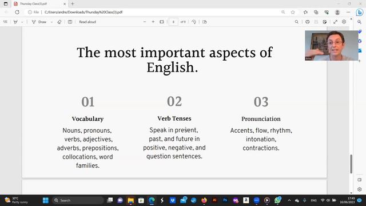Image resolution: width=366 pixels, height=206 pixels.
Task: Search within the PDF
Action: click(296, 22)
